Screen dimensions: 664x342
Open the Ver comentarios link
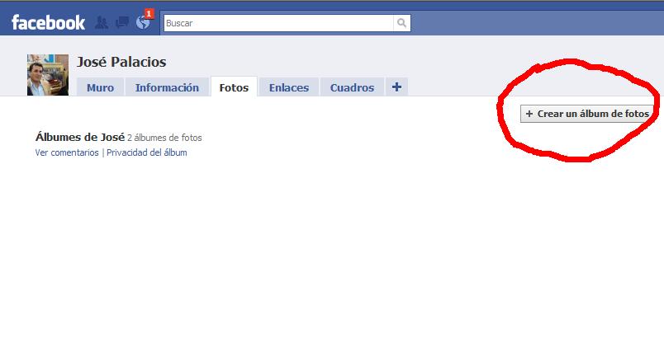pyautogui.click(x=67, y=152)
